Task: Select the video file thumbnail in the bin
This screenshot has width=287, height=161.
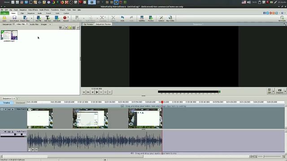Action: [x=9, y=35]
